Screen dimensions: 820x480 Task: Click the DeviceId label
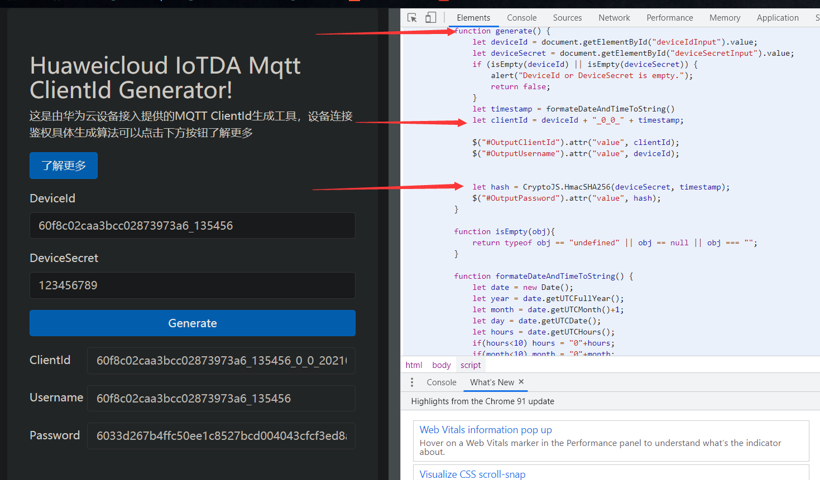pos(52,198)
